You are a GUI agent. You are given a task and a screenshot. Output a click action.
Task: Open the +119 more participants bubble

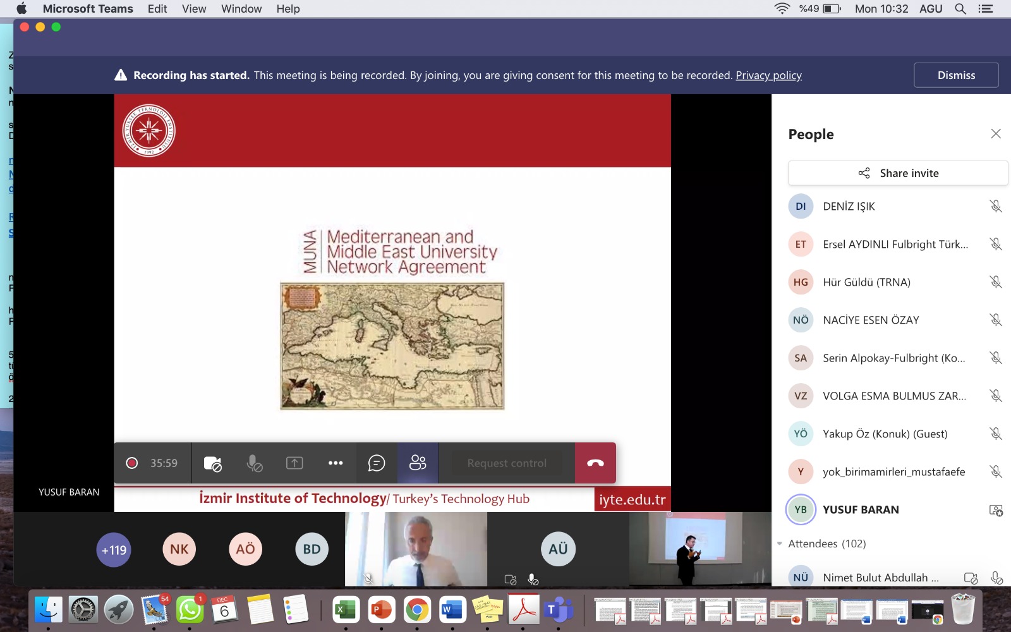coord(114,550)
